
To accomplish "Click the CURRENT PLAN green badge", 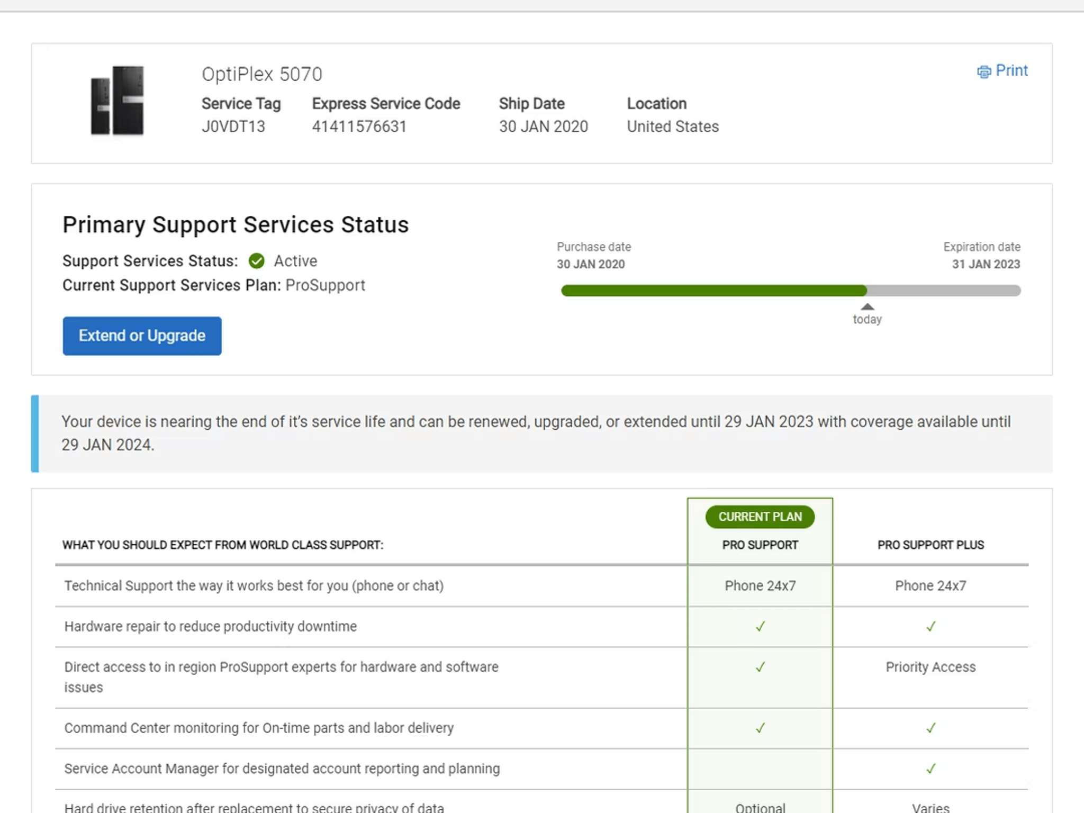I will (x=760, y=517).
